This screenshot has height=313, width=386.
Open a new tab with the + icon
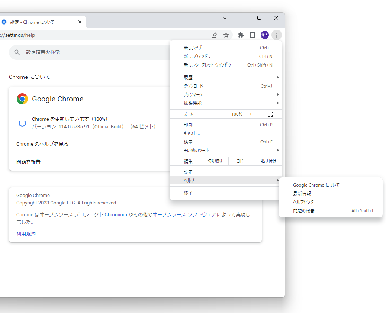(x=94, y=22)
